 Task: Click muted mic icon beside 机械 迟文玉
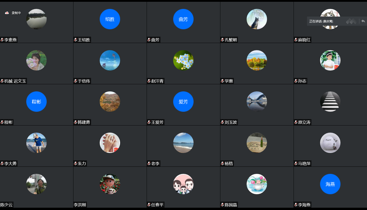(2, 81)
